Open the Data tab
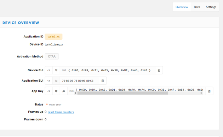The height and width of the screenshot is (137, 223). [x=197, y=7]
